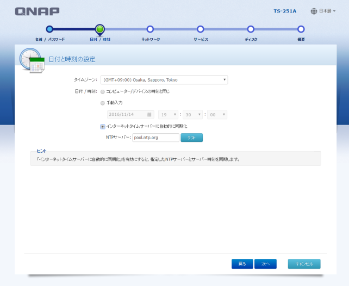Viewport: 349px width, 286px height.
Task: Open the calendar picker icon
Action: [149, 114]
